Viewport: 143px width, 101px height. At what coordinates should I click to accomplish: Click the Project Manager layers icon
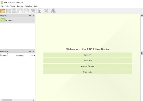click(x=33, y=11)
